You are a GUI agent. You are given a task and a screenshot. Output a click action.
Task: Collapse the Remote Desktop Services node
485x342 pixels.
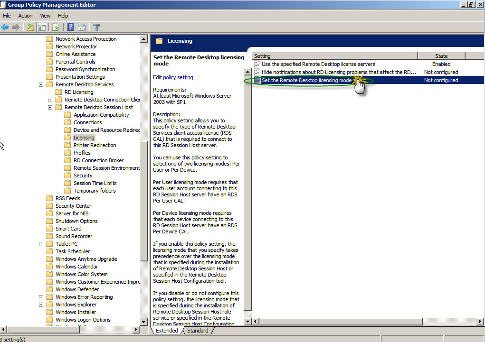tap(41, 84)
